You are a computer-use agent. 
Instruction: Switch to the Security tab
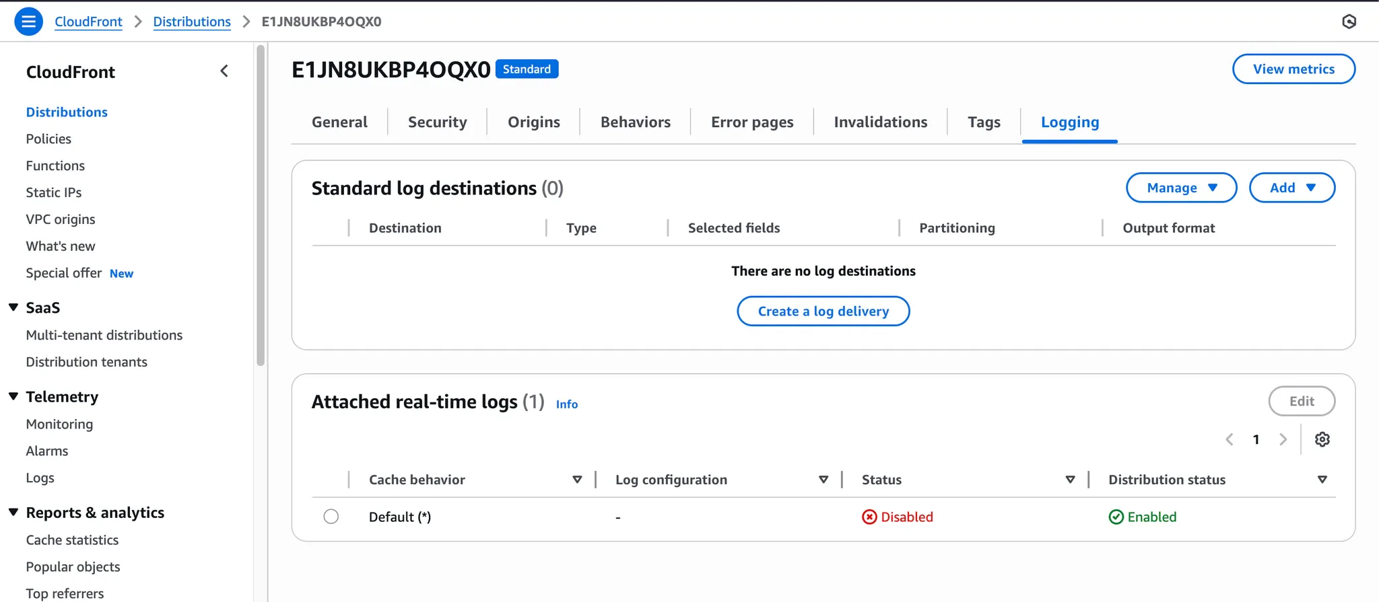[x=437, y=122]
